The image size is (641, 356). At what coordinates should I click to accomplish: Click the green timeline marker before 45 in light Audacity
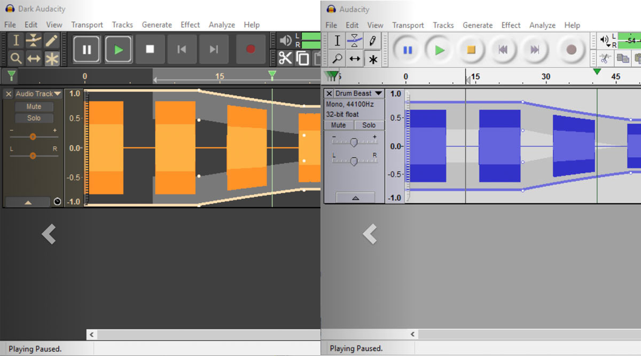(x=597, y=72)
